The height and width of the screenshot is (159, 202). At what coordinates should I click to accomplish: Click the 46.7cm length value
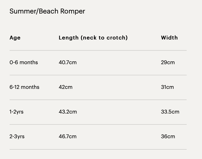tap(68, 136)
